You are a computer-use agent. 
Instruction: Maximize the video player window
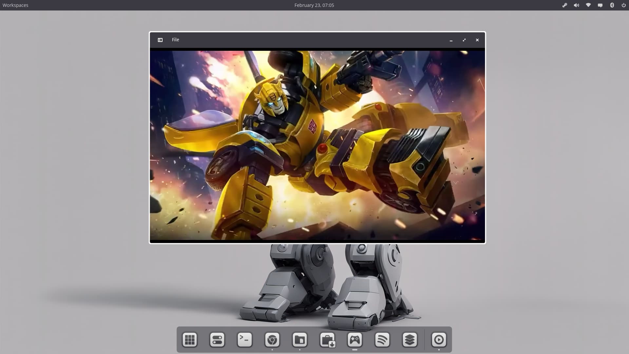point(464,40)
